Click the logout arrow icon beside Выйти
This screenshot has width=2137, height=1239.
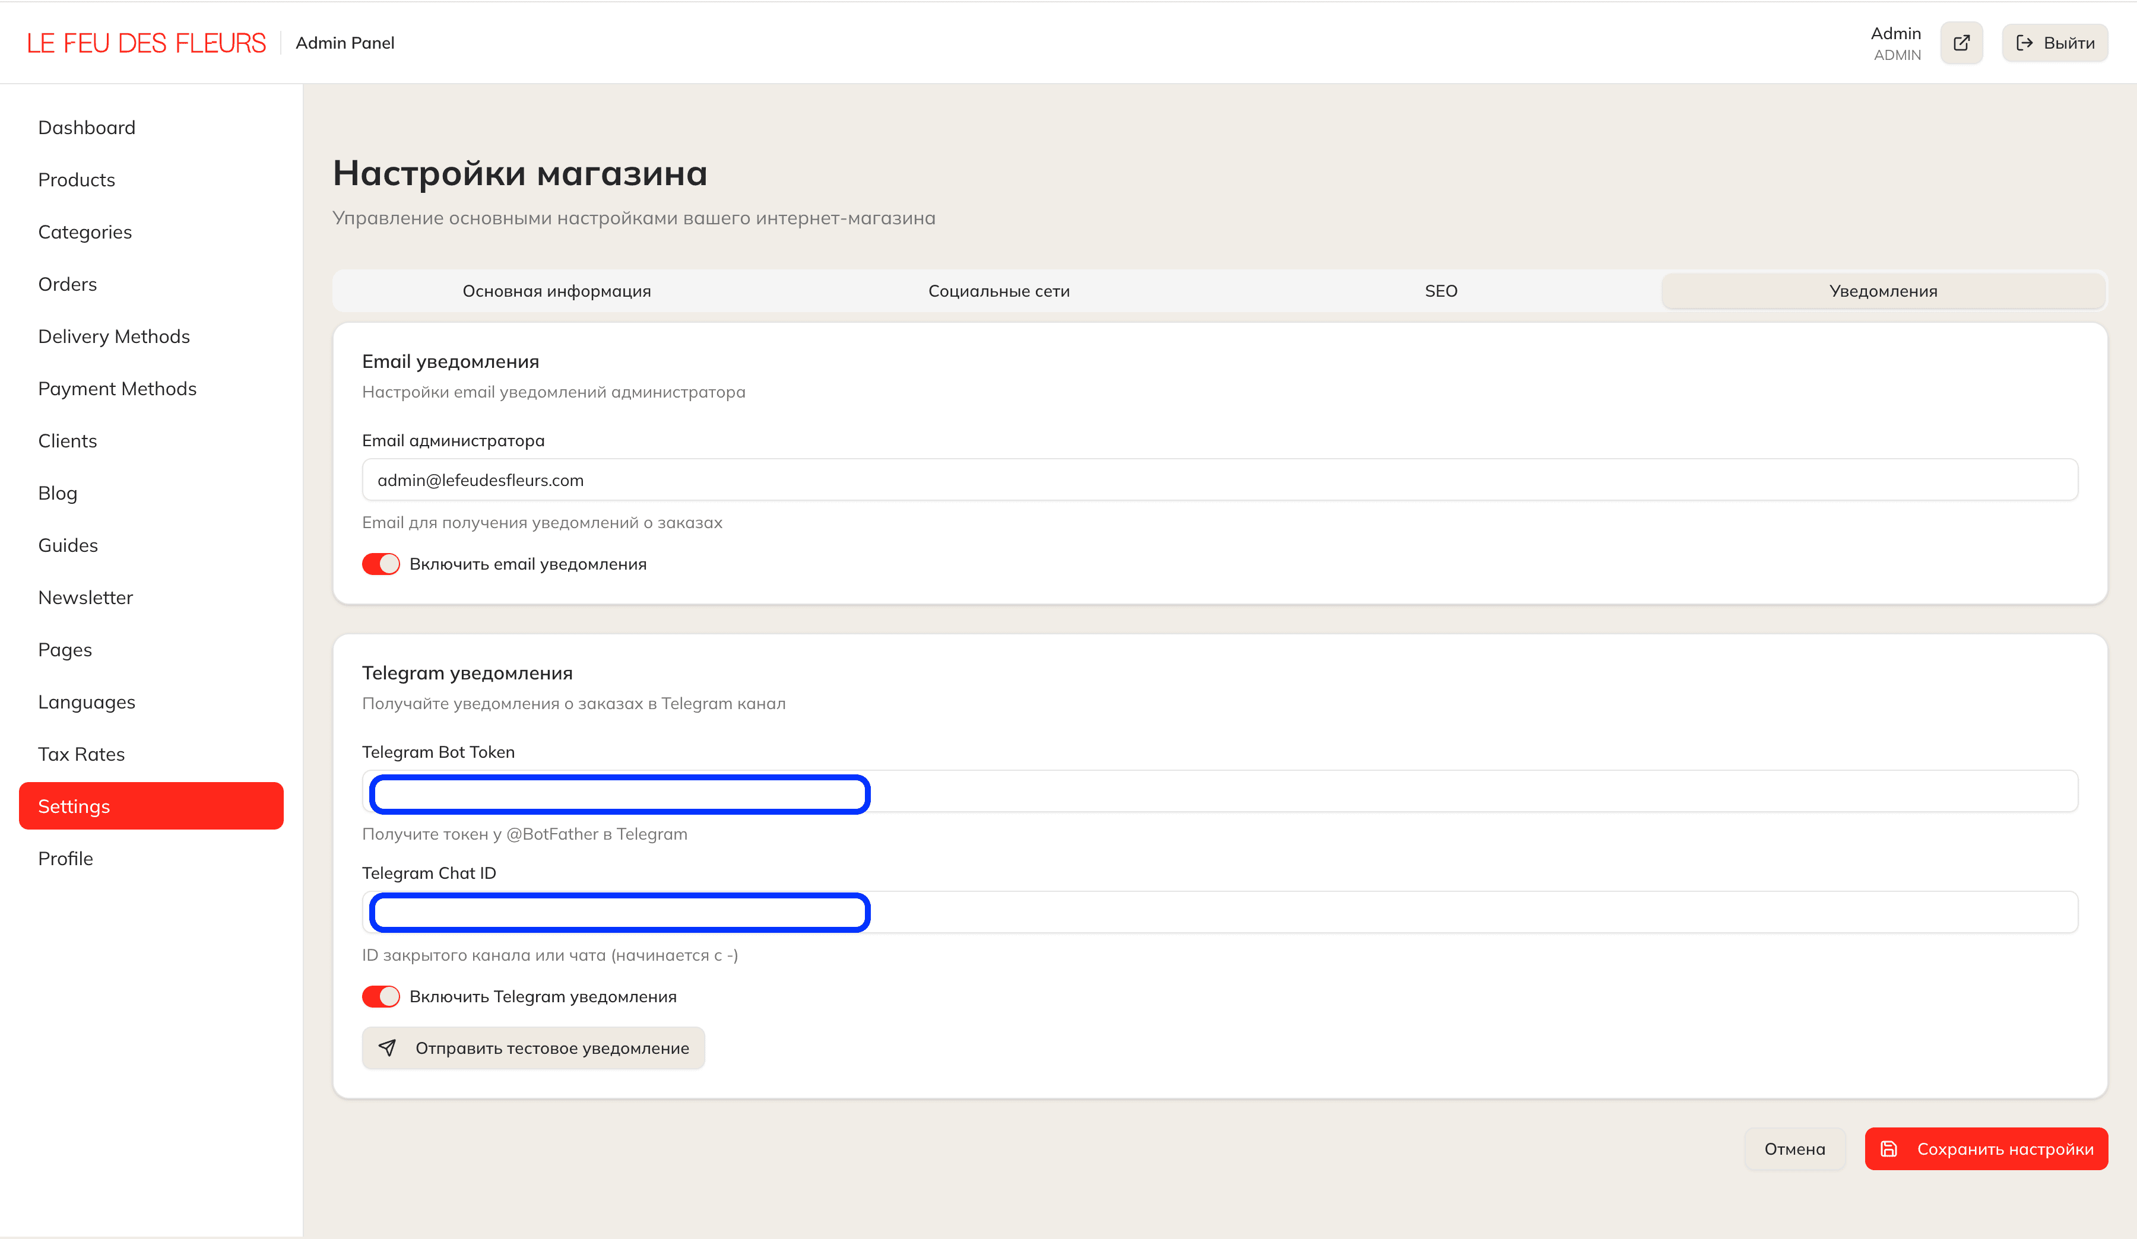(2024, 42)
